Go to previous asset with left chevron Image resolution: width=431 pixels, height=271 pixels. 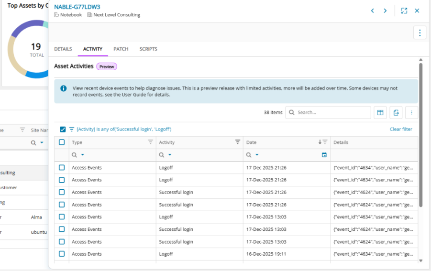372,11
